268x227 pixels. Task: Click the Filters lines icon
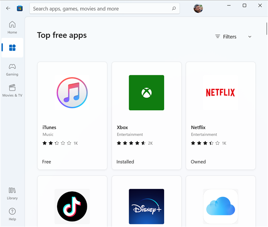coord(218,36)
